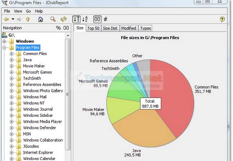Select Windows Defender folder
Image resolution: width=233 pixels, height=161 pixels.
[39, 128]
